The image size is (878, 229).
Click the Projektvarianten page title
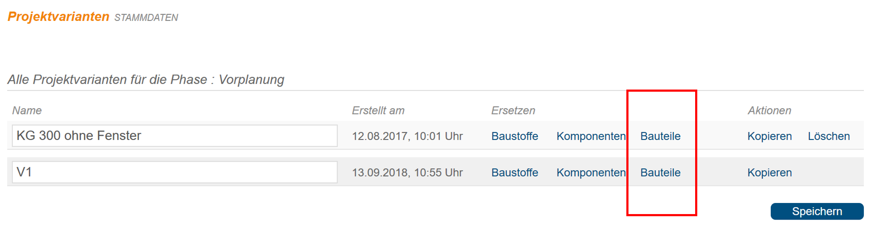pos(59,17)
